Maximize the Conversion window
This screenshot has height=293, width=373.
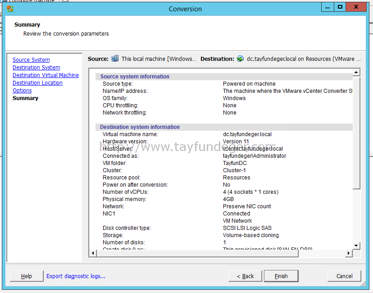tap(340, 7)
